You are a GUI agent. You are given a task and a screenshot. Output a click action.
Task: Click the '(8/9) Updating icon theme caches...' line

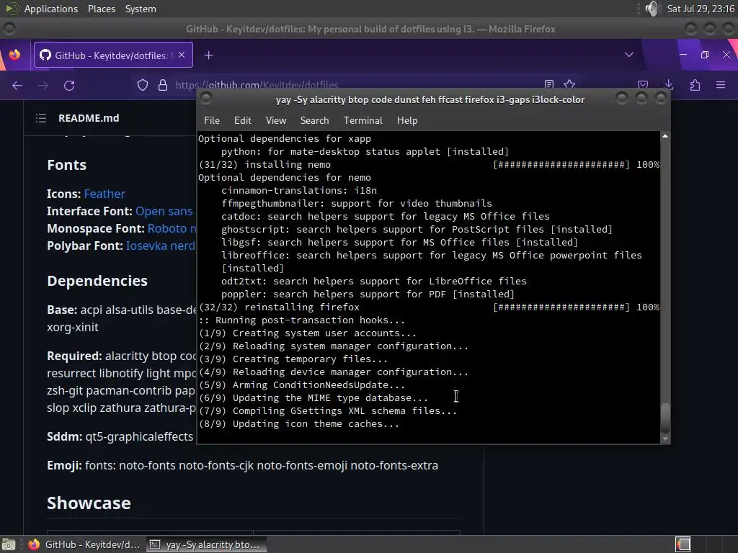pyautogui.click(x=299, y=423)
